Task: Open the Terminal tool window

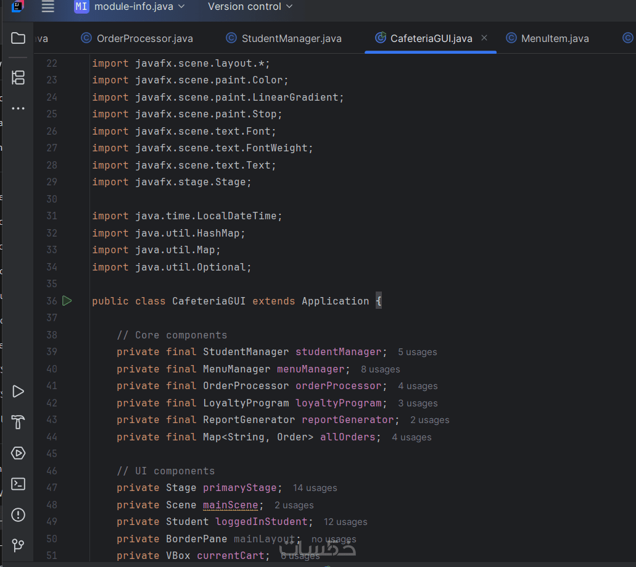Action: (x=19, y=484)
